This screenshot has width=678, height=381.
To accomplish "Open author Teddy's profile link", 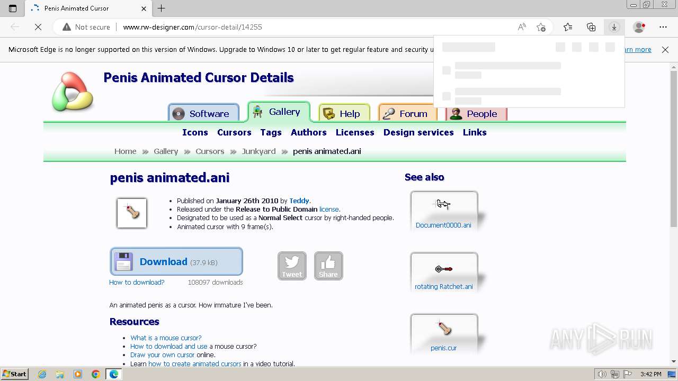I will tap(299, 201).
